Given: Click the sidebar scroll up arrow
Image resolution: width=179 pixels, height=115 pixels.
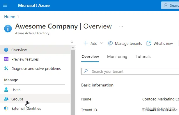Looking at the screenshot, I should pyautogui.click(x=73, y=47).
